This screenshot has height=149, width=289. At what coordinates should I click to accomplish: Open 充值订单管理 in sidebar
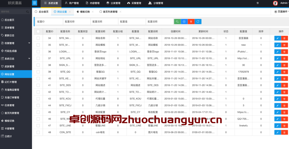coord(16,98)
